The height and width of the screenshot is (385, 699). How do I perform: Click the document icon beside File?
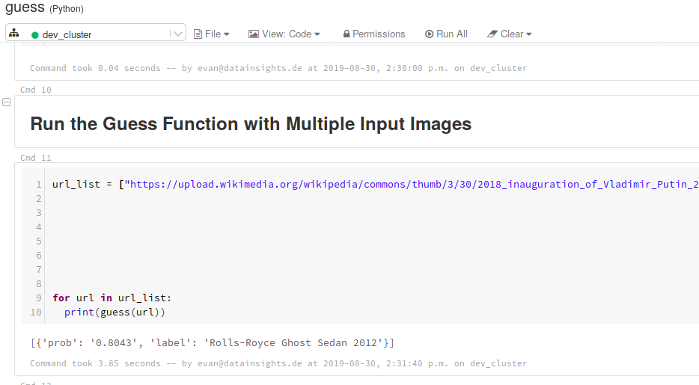pyautogui.click(x=198, y=34)
